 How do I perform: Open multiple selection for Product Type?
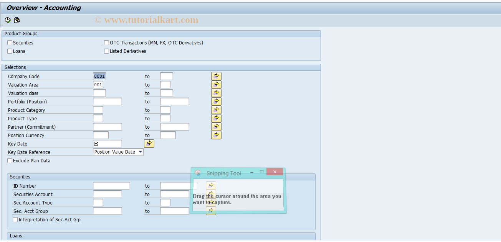pyautogui.click(x=216, y=118)
